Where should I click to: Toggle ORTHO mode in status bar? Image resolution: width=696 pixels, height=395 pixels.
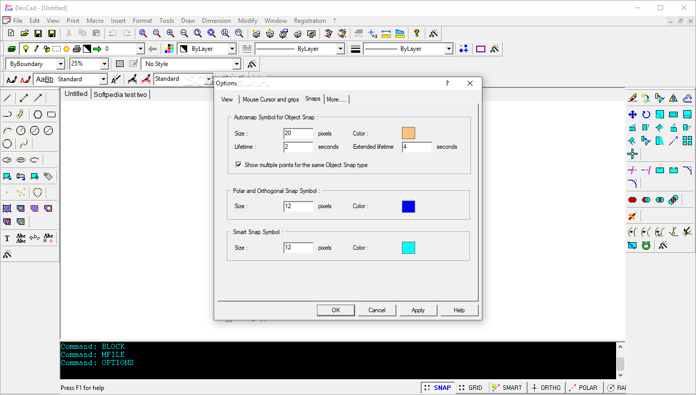[x=546, y=387]
